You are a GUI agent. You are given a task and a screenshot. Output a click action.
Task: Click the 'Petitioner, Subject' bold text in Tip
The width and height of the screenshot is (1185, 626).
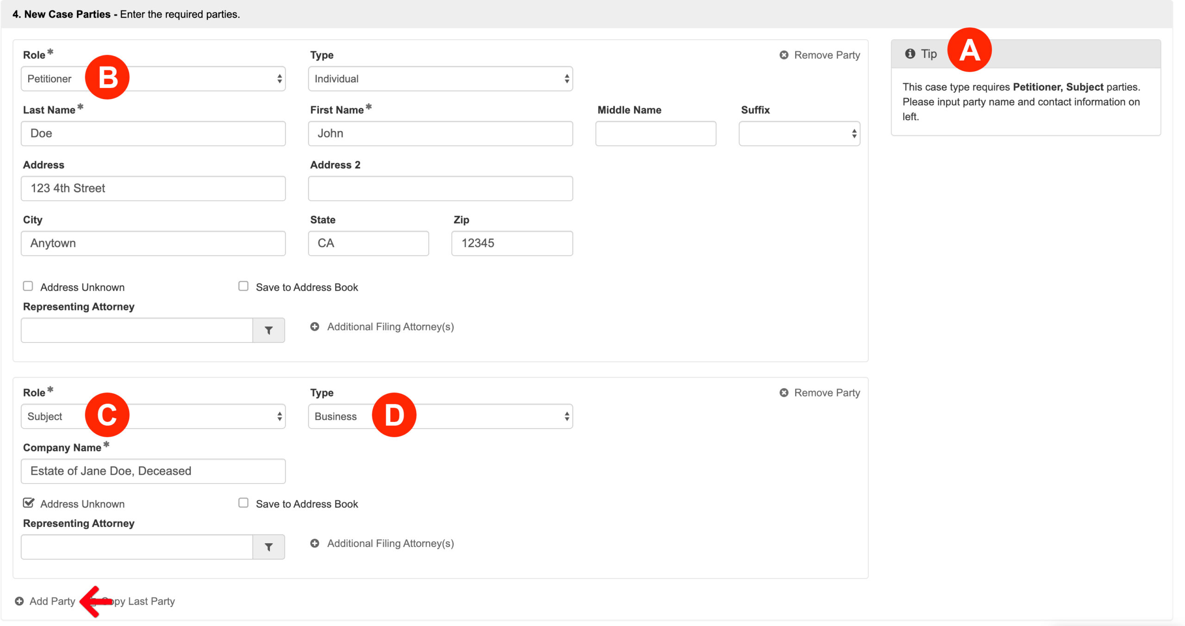(x=1058, y=87)
